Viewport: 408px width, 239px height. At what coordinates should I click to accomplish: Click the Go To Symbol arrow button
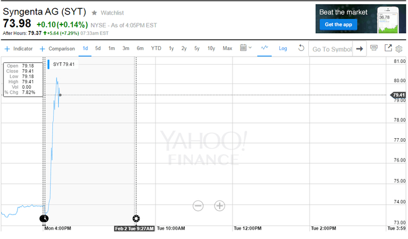[360, 49]
